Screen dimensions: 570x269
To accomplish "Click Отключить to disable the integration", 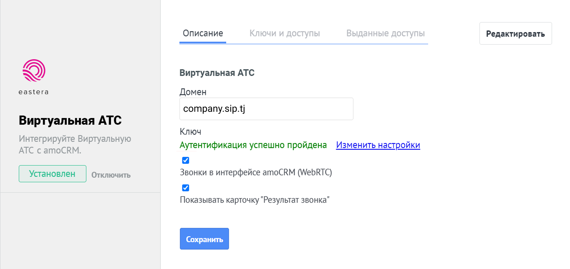I will coord(111,175).
